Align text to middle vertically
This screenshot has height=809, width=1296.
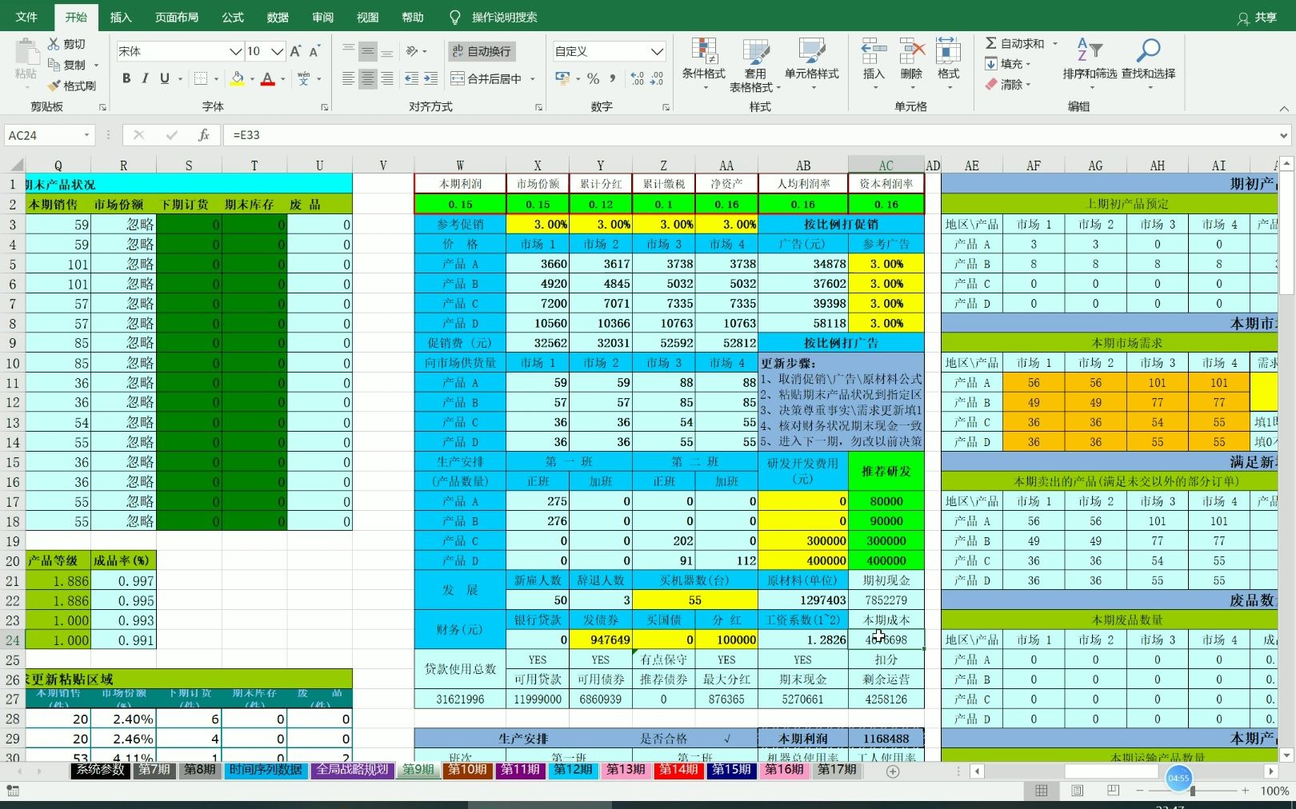(x=367, y=51)
